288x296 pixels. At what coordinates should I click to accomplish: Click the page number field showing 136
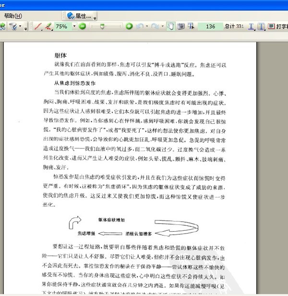pyautogui.click(x=210, y=26)
